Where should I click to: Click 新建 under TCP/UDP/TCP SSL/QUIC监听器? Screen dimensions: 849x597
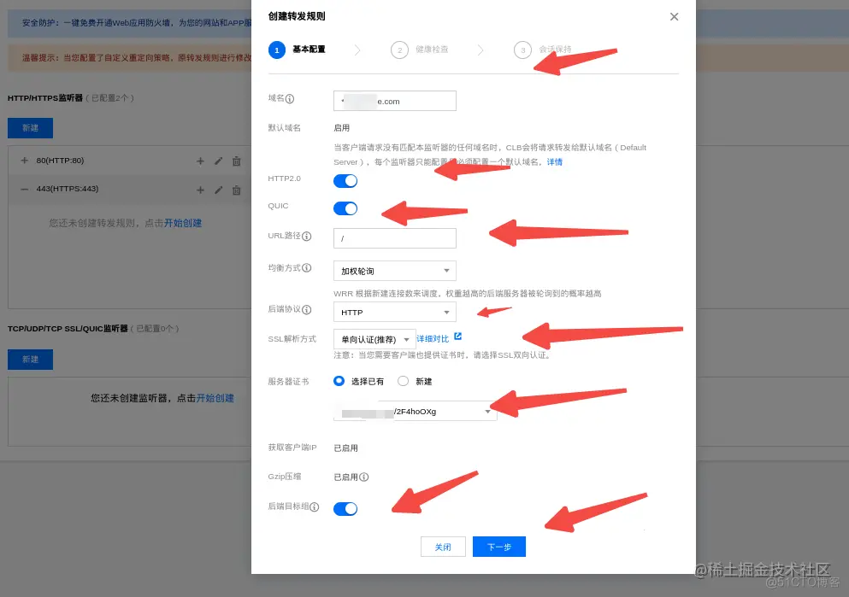pos(30,360)
